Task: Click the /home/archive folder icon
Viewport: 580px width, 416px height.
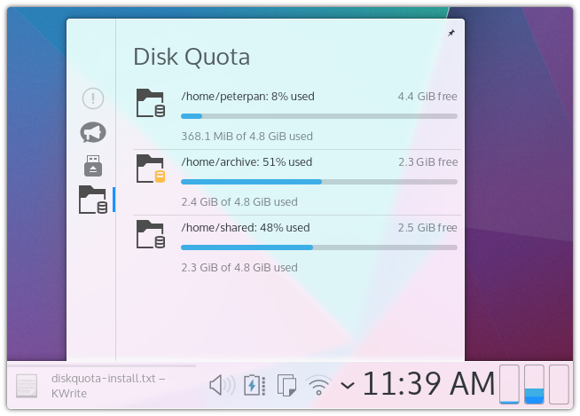Action: point(151,169)
